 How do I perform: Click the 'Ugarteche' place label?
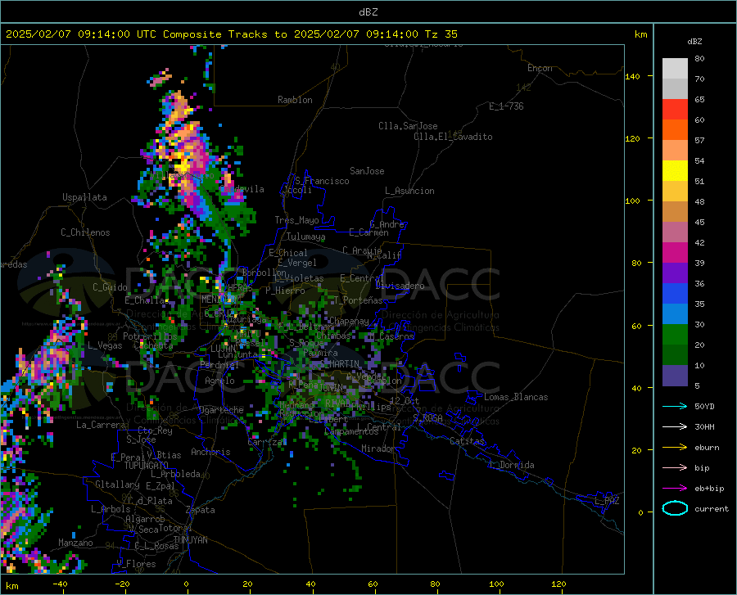pos(221,410)
